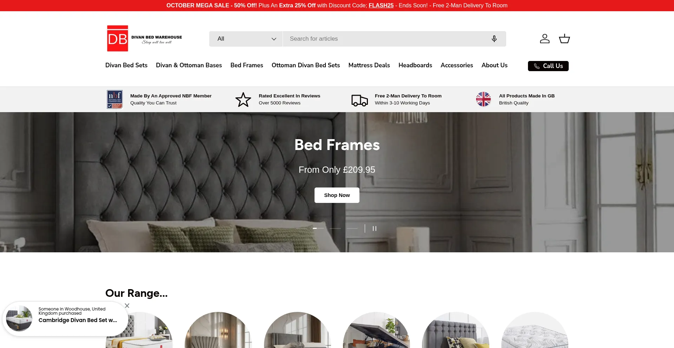This screenshot has width=674, height=348.
Task: Activate voice search microphone icon
Action: pyautogui.click(x=494, y=39)
